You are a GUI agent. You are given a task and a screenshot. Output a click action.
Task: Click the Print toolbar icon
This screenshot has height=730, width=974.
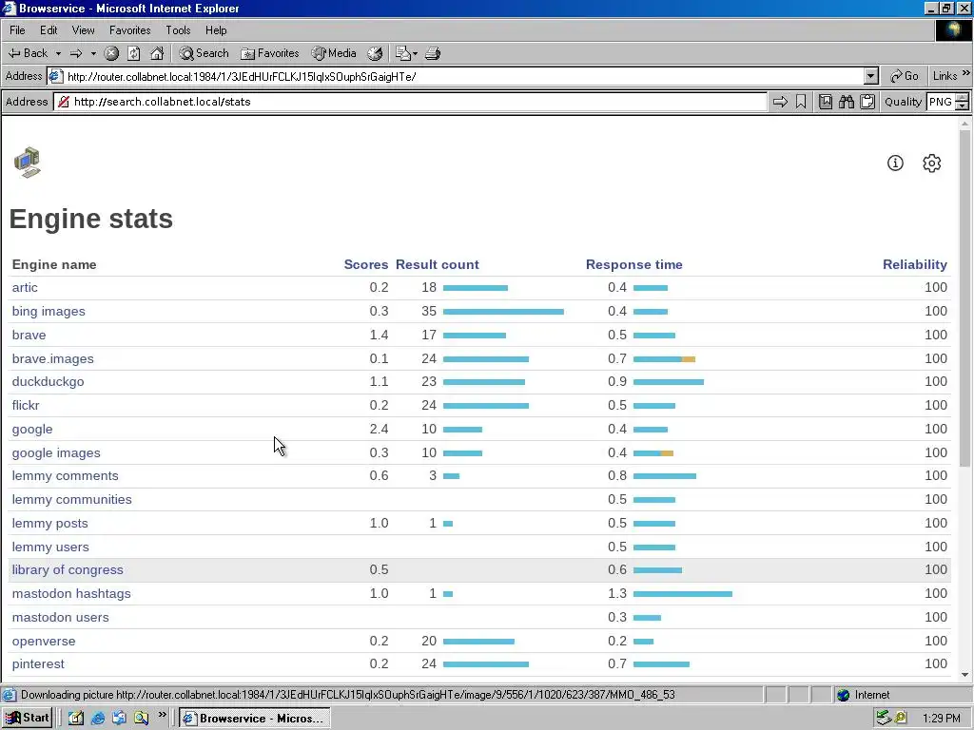click(x=433, y=53)
